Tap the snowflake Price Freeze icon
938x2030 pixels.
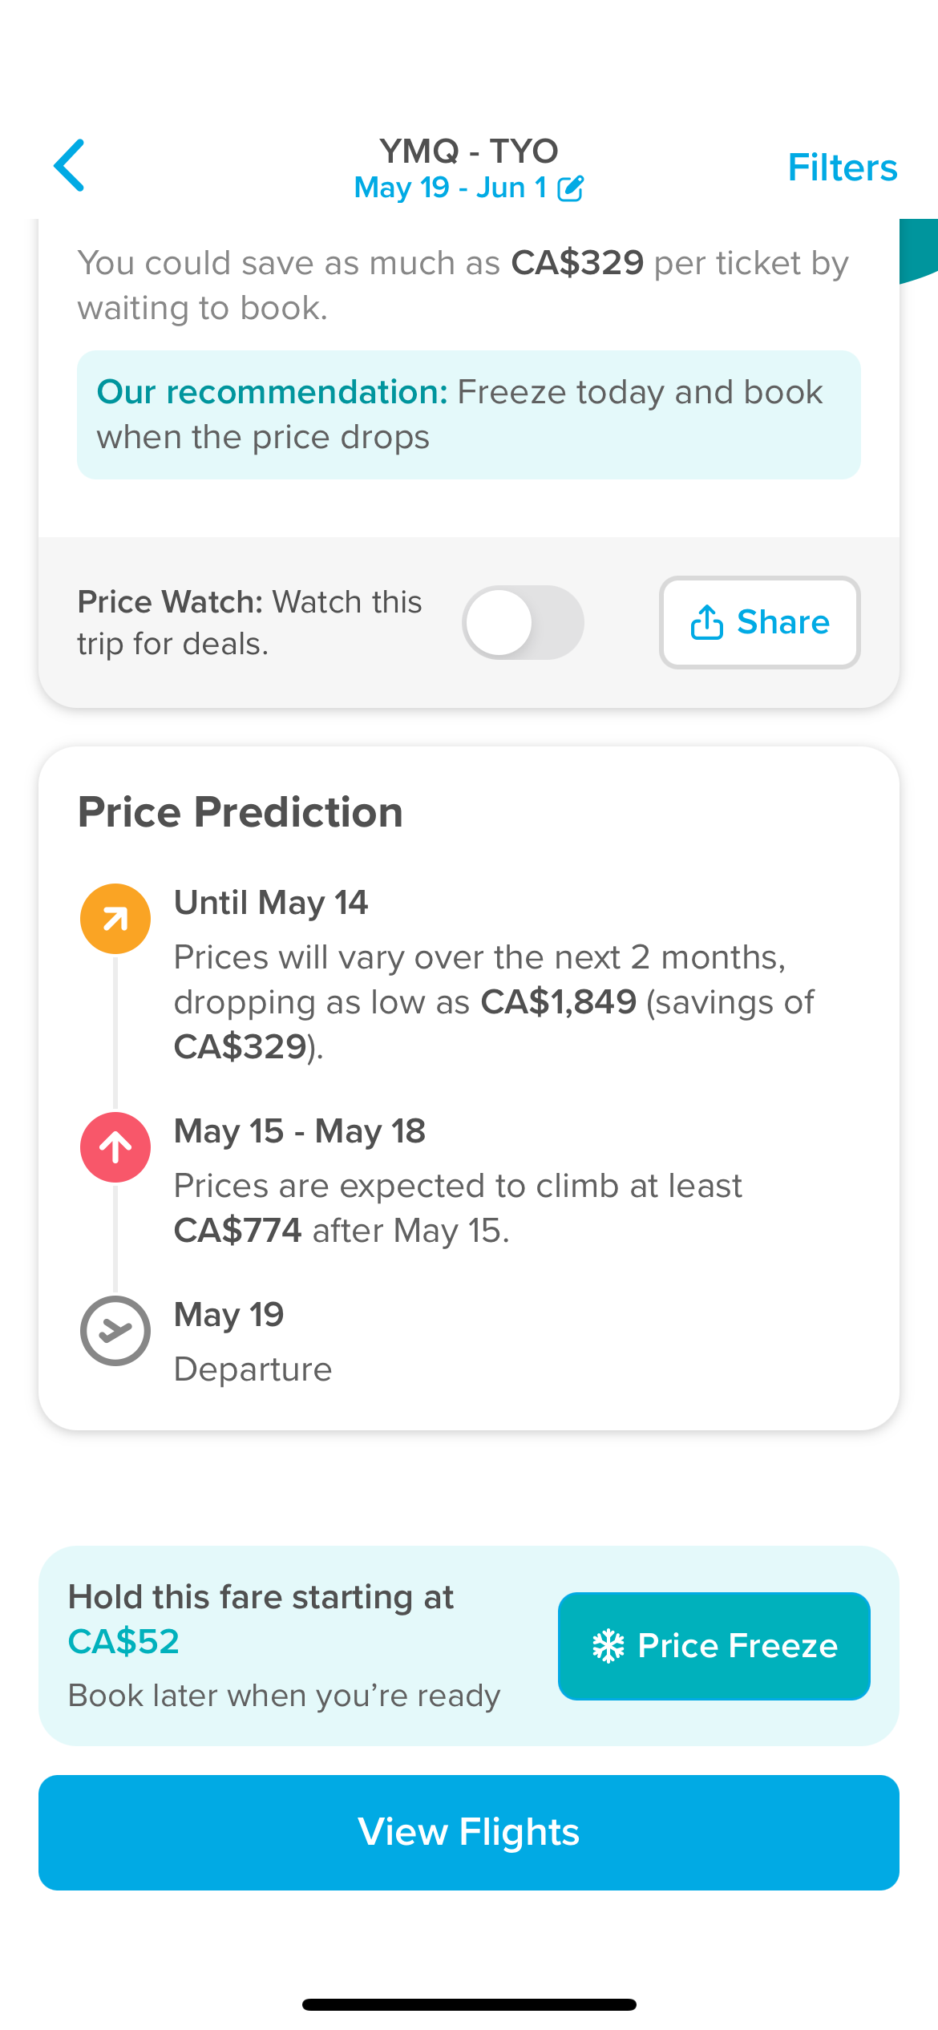coord(608,1646)
